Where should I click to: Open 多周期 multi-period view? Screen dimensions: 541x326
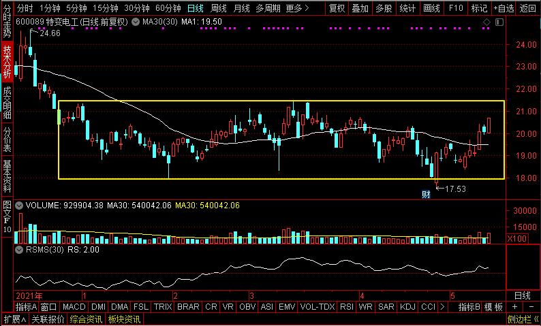268,8
